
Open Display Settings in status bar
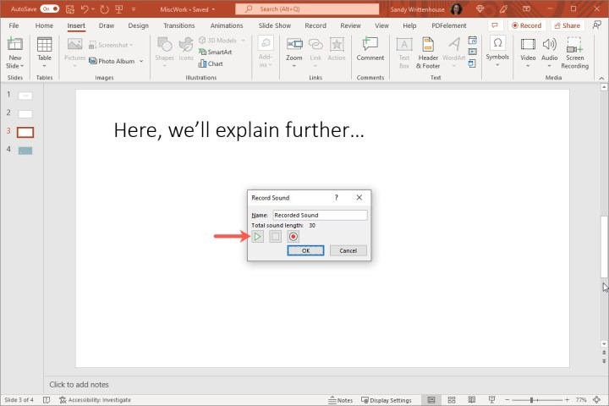pyautogui.click(x=387, y=400)
